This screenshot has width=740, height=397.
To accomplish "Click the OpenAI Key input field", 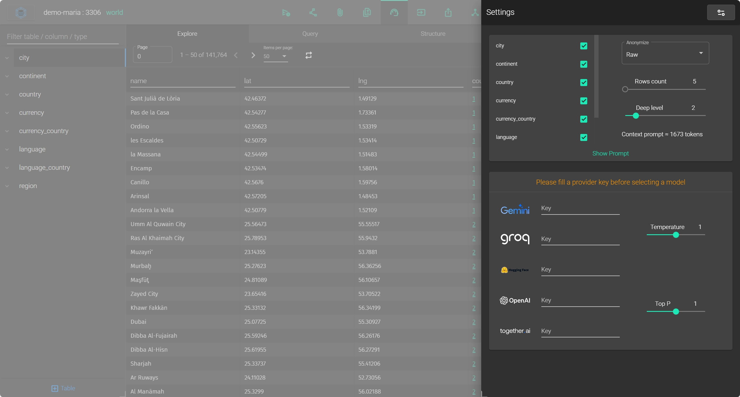I will coord(580,301).
